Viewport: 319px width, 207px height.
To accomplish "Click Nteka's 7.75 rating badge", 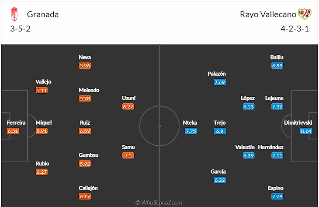I will pos(190,131).
